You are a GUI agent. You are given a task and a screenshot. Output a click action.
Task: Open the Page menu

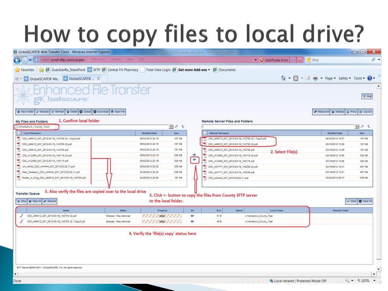(x=330, y=78)
